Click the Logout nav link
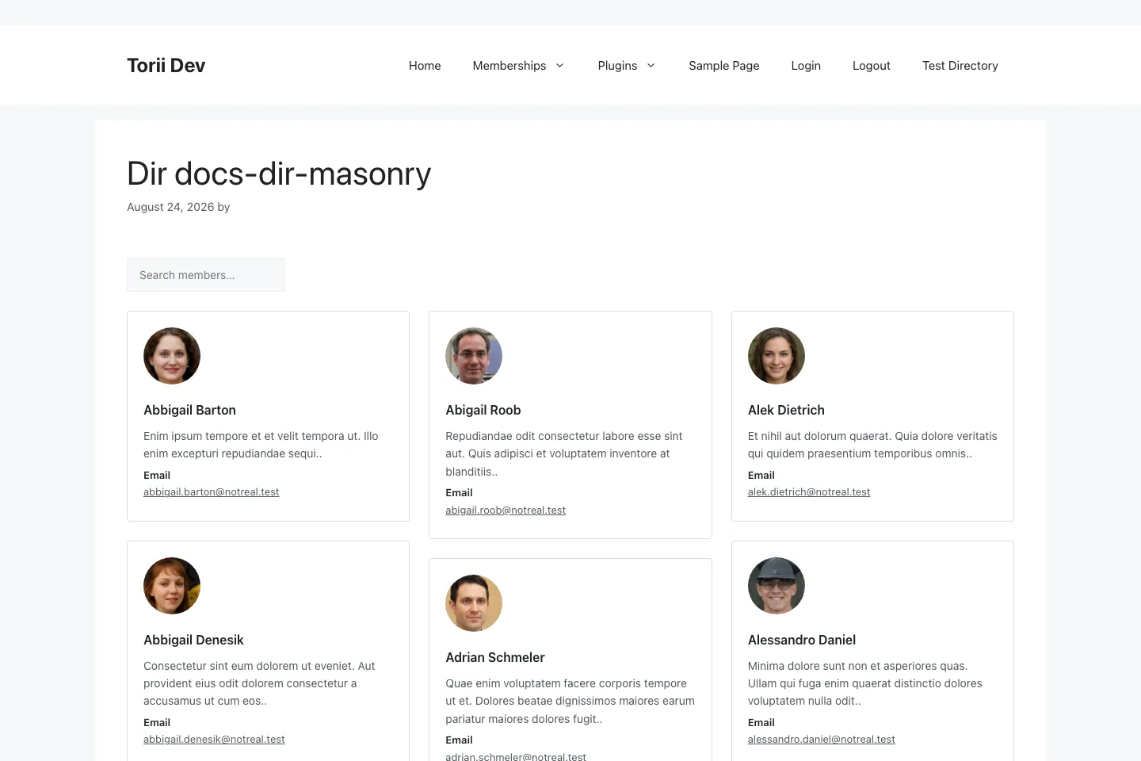This screenshot has height=761, width=1141. click(872, 66)
